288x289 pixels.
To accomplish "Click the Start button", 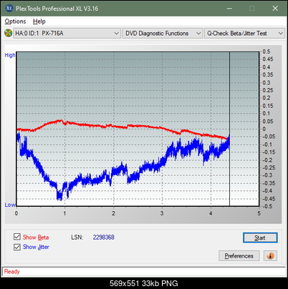I will (260, 237).
